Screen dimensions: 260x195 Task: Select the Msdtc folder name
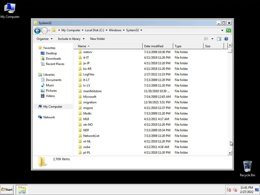[x=87, y=113]
